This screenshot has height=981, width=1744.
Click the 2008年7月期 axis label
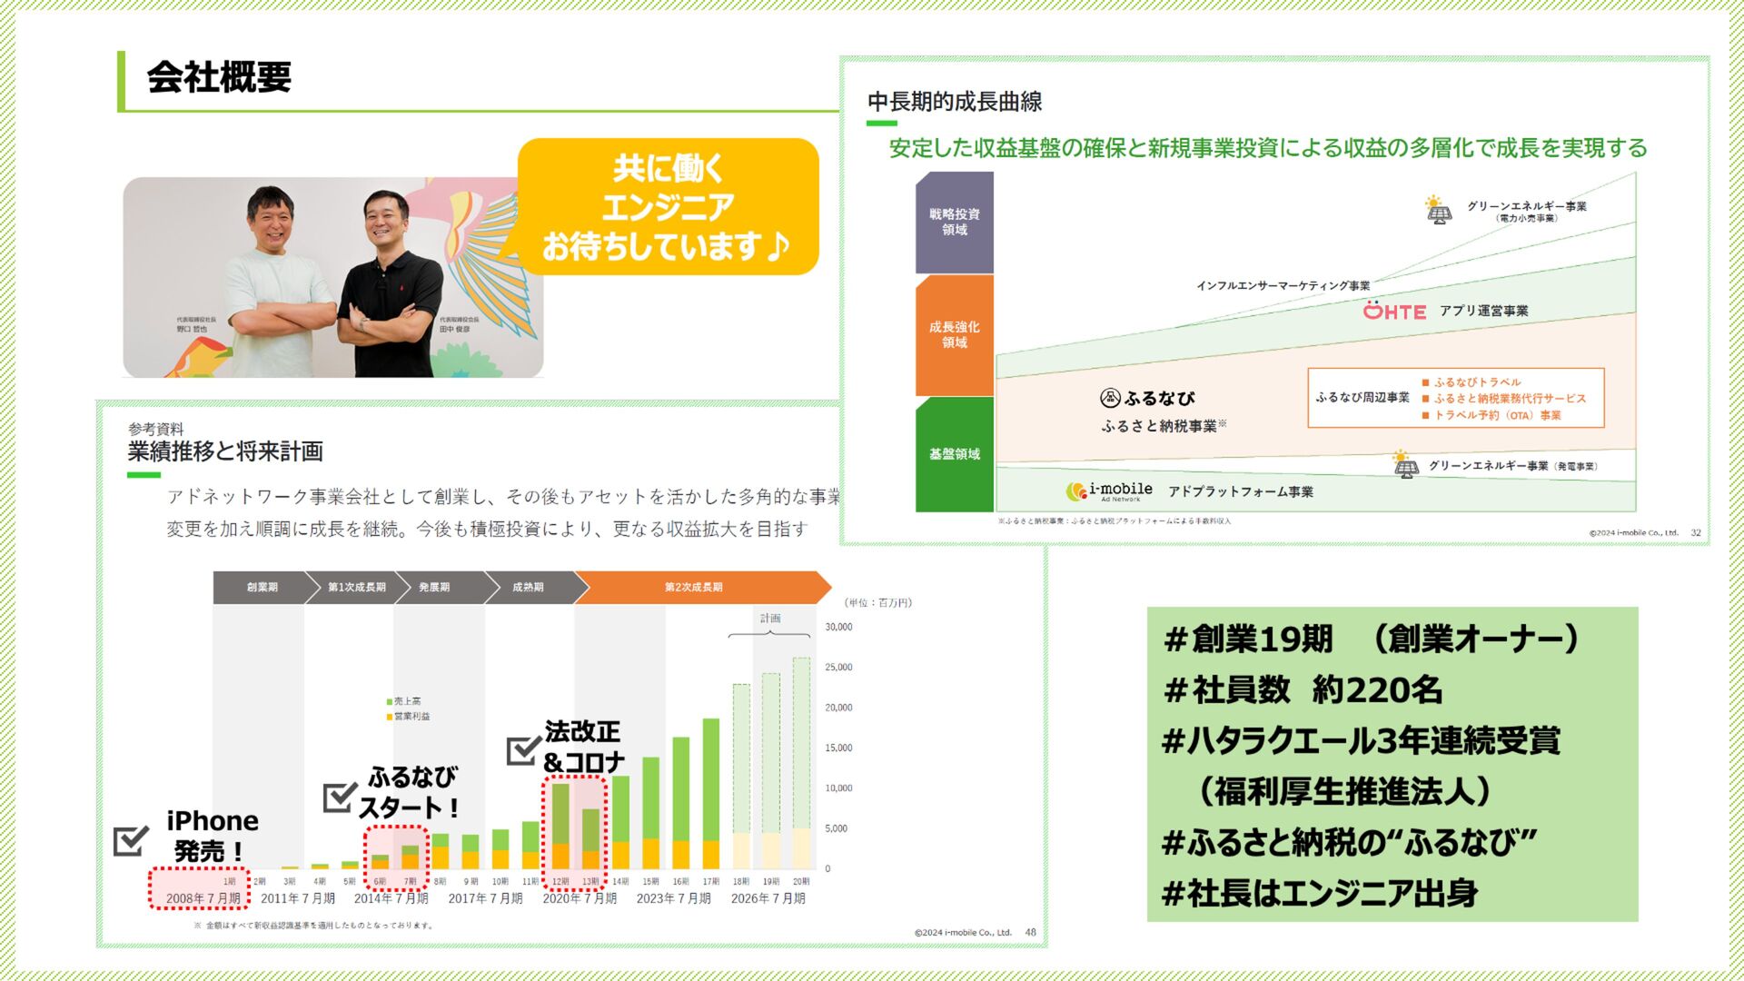coord(203,898)
